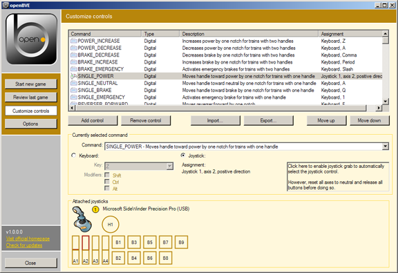Click joystick button indicator B8
This screenshot has width=398, height=273.
pos(166,258)
